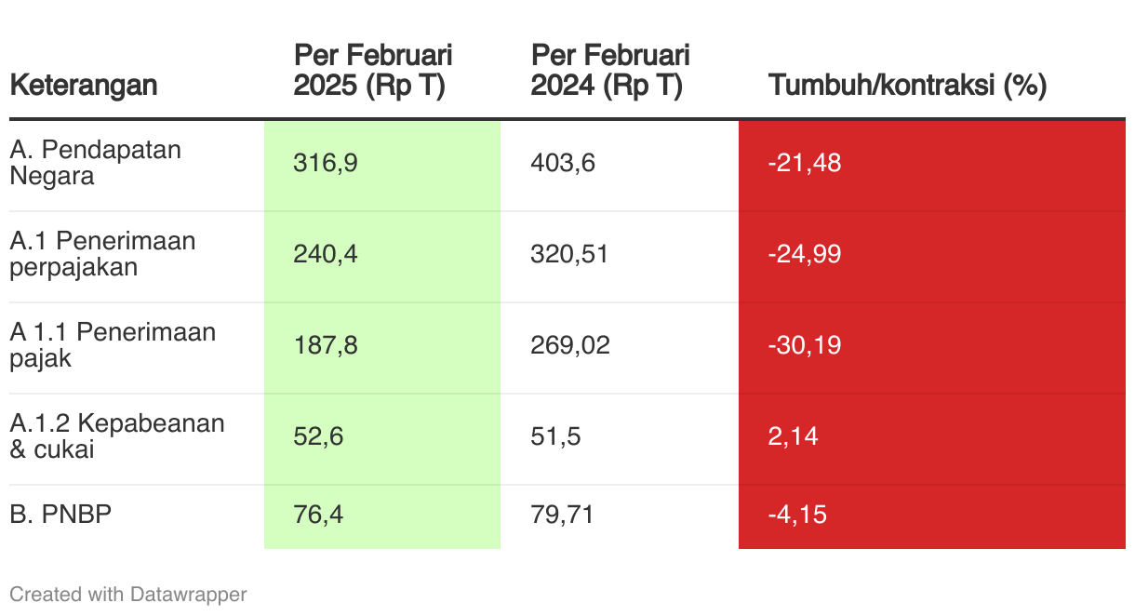This screenshot has width=1135, height=616.
Task: Click the A 1.1 Penerimaan pajak label
Action: (x=113, y=345)
